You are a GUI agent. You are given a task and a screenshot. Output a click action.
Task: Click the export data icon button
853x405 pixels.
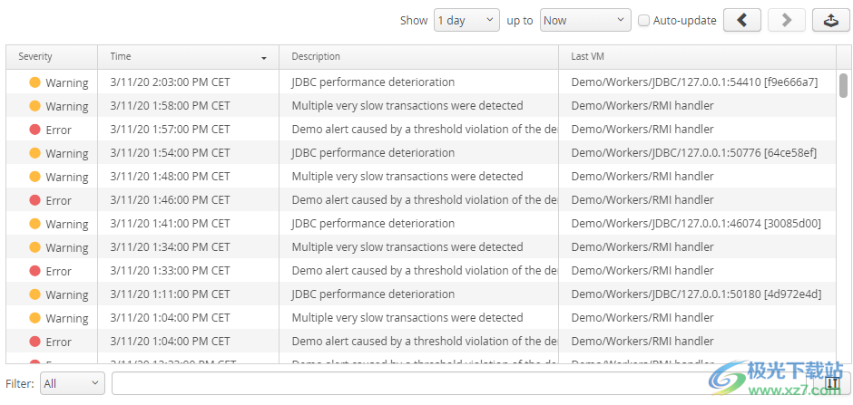click(x=830, y=20)
